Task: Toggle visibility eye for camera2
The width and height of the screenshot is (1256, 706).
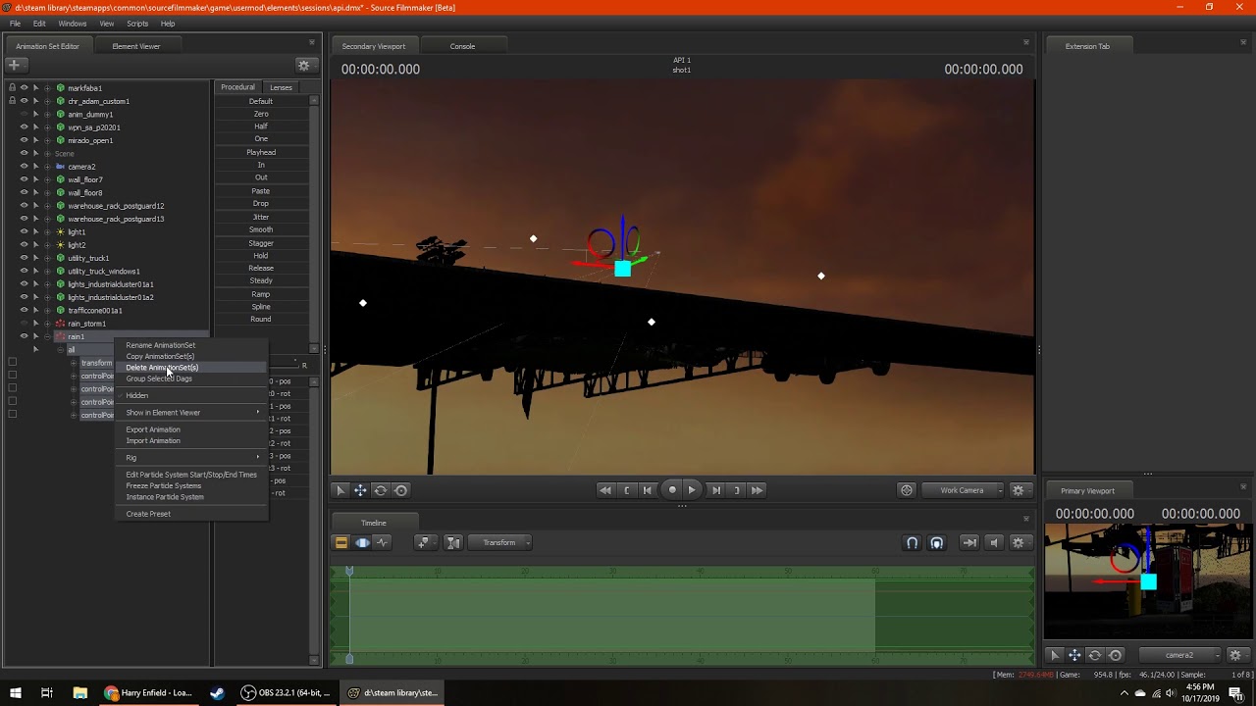Action: coord(25,167)
